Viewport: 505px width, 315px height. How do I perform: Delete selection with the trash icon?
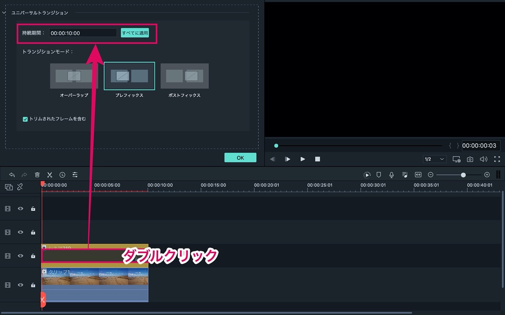click(37, 175)
